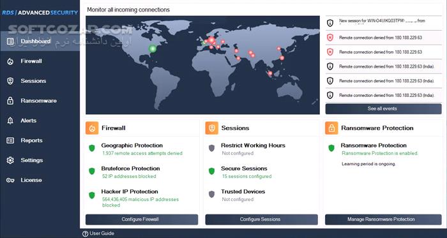Click the Settings gear icon in the sidebar
447x238 pixels.
click(10, 160)
